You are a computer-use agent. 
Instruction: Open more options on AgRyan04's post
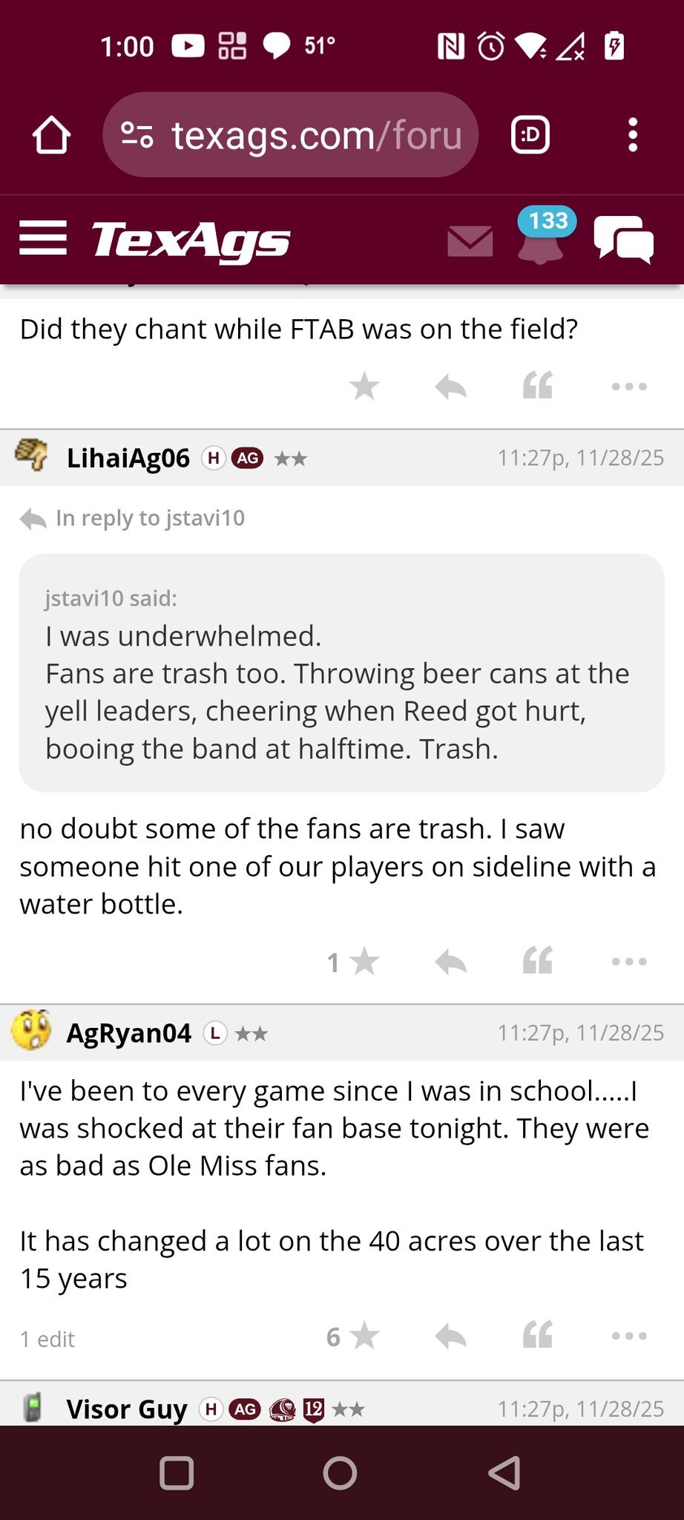629,1337
